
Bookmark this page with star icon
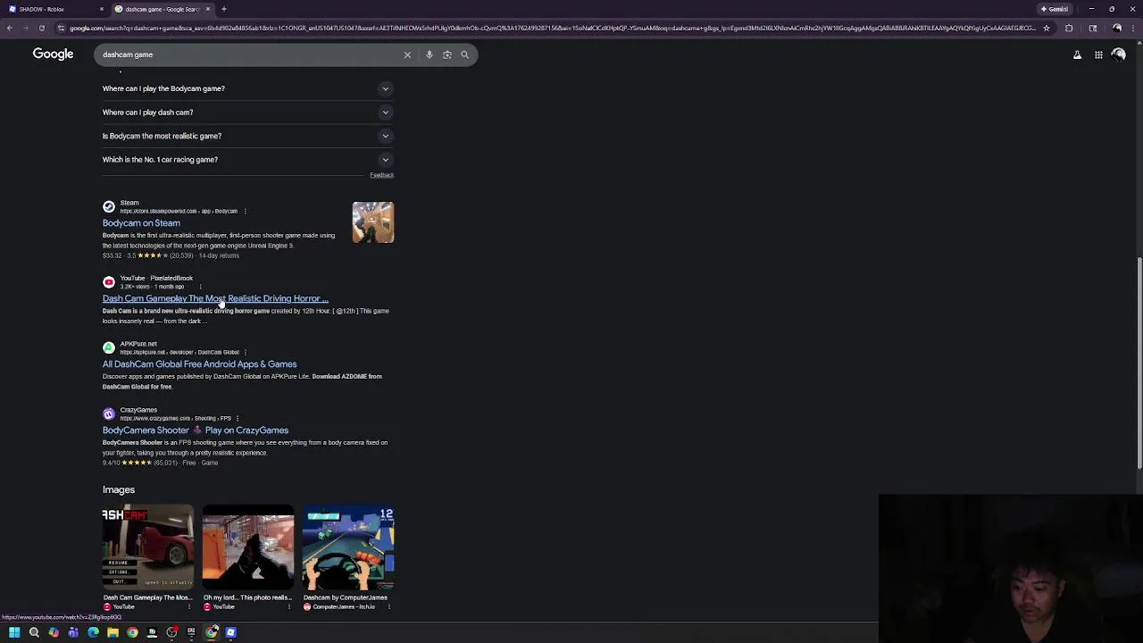pos(1047,28)
